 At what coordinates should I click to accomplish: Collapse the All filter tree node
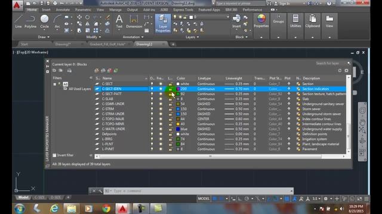pos(55,84)
